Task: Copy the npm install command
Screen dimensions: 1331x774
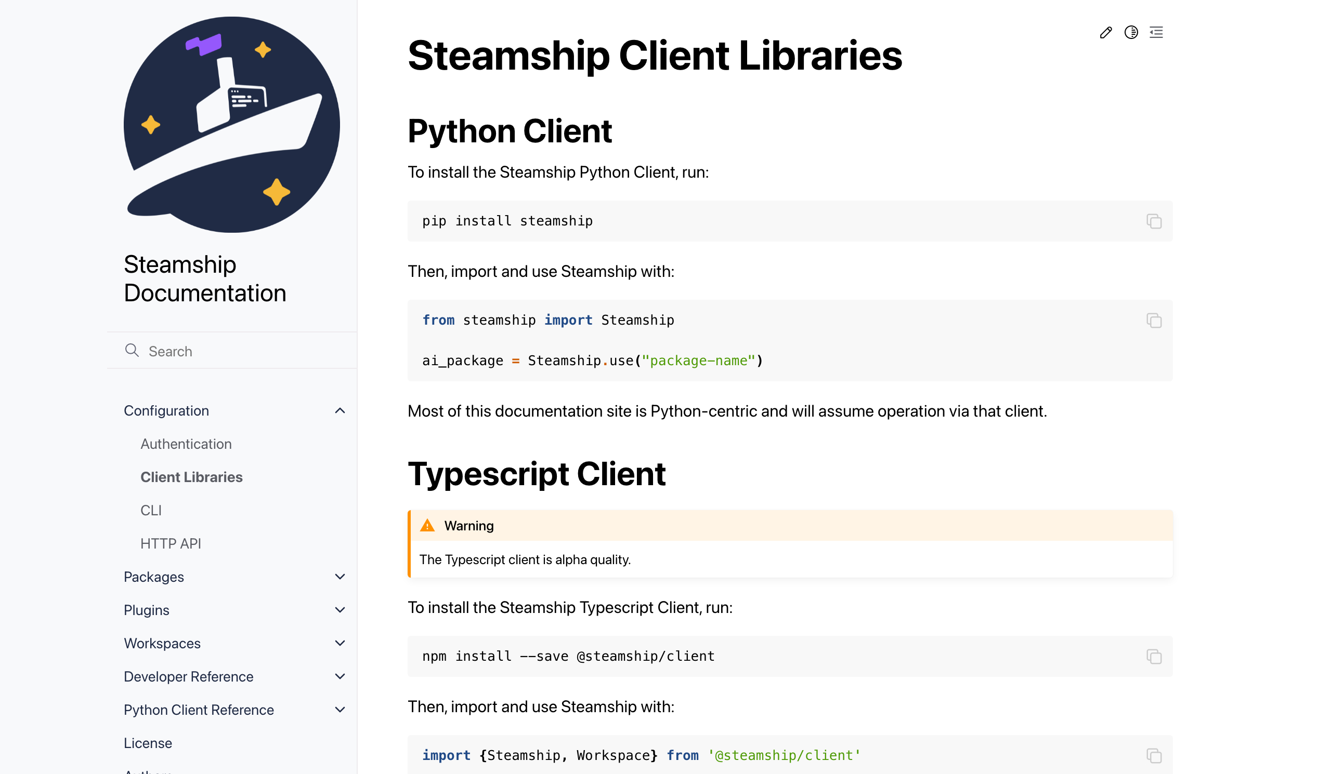Action: [1154, 657]
